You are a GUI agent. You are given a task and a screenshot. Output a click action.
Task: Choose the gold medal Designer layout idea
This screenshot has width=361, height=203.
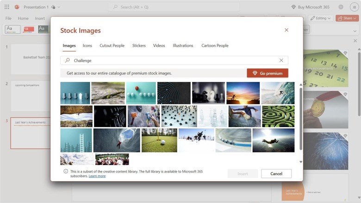click(325, 109)
